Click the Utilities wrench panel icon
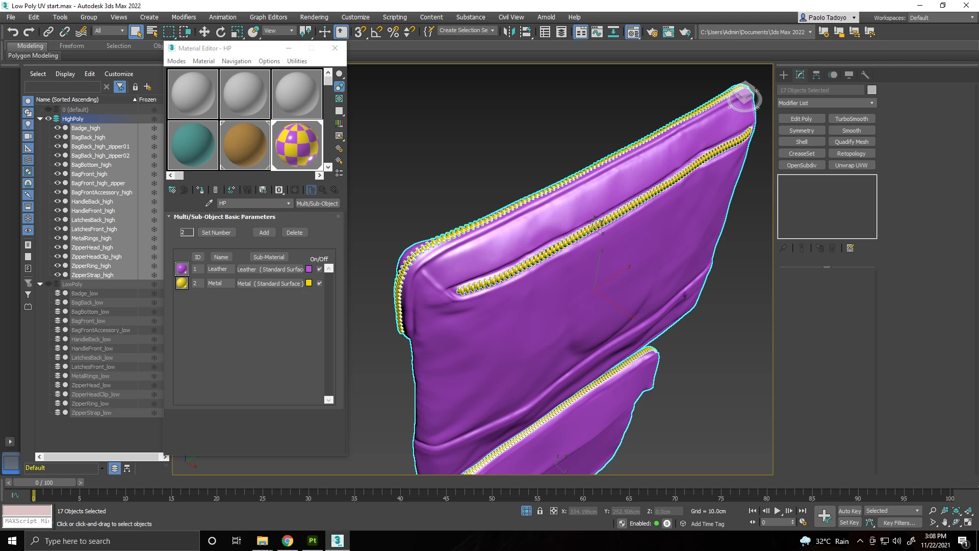Viewport: 979px width, 551px height. coord(865,75)
